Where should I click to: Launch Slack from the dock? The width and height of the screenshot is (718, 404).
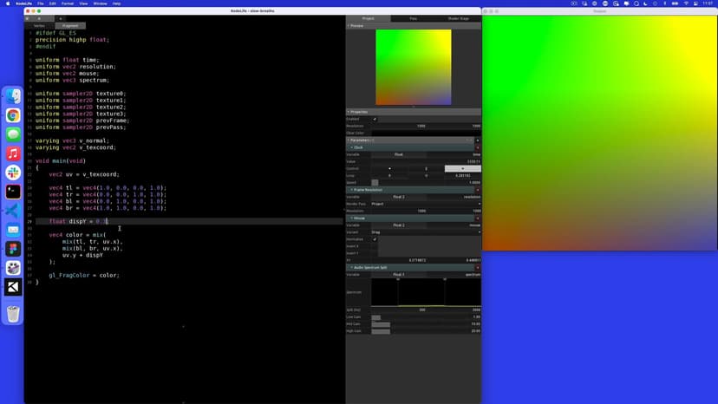coord(13,173)
